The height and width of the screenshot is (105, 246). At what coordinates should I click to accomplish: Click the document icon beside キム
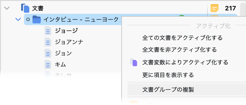pyautogui.click(x=48, y=64)
